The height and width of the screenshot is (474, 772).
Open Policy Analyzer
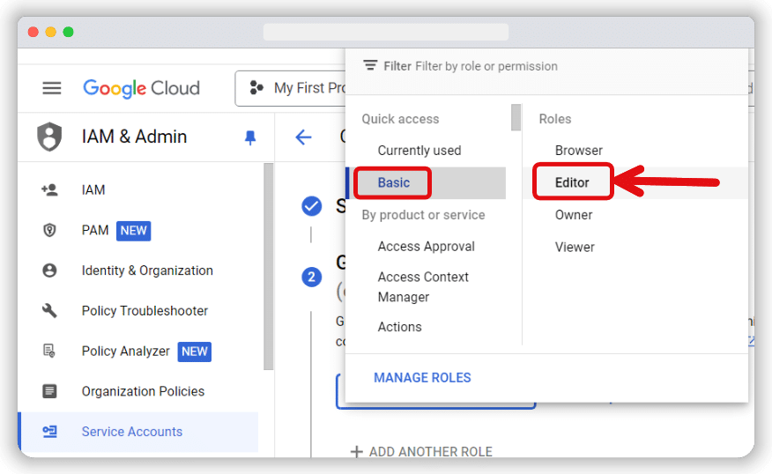(x=125, y=351)
